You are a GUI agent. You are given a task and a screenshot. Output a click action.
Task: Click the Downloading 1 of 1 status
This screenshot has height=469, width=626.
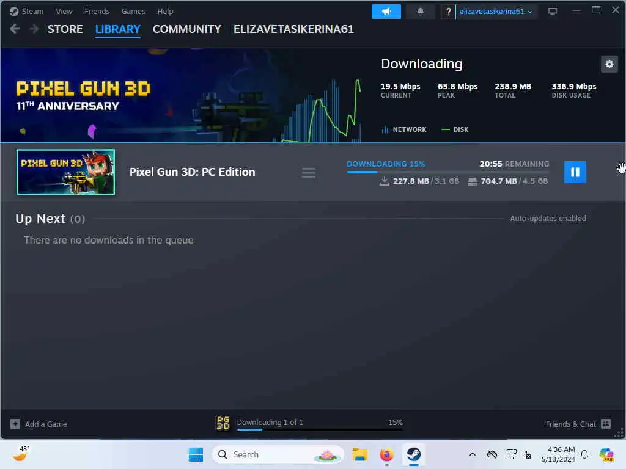[270, 422]
